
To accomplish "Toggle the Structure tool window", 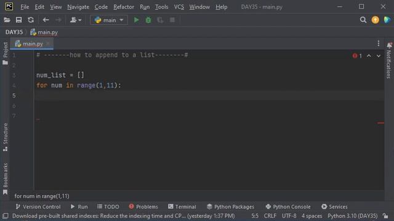I will click(x=6, y=137).
